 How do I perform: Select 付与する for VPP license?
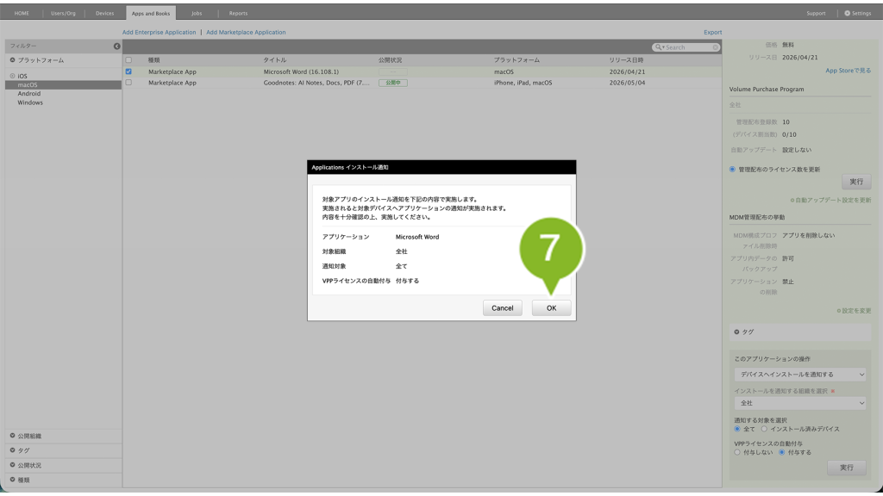(x=781, y=453)
